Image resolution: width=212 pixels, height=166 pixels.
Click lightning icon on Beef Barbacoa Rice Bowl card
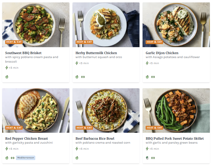tap(77, 149)
